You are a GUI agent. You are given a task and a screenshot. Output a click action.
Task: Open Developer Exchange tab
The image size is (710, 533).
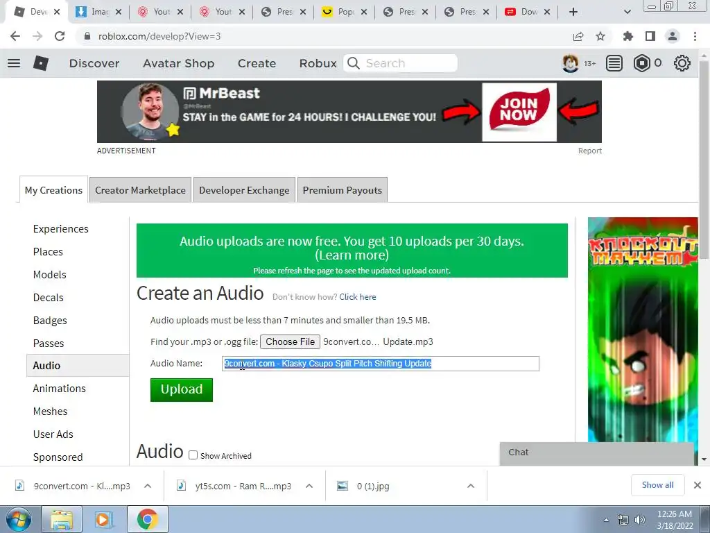244,190
